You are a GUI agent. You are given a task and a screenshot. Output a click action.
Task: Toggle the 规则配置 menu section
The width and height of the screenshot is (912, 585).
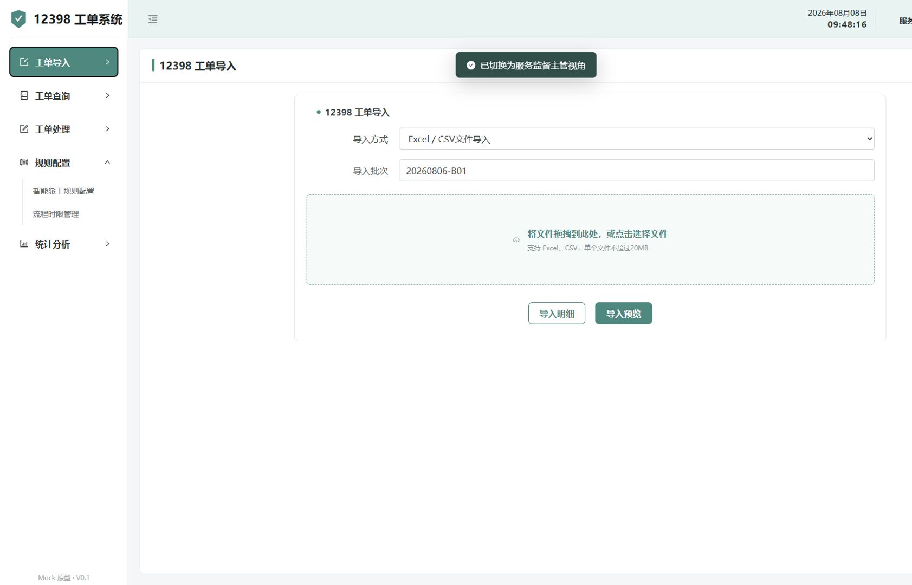[x=64, y=162]
